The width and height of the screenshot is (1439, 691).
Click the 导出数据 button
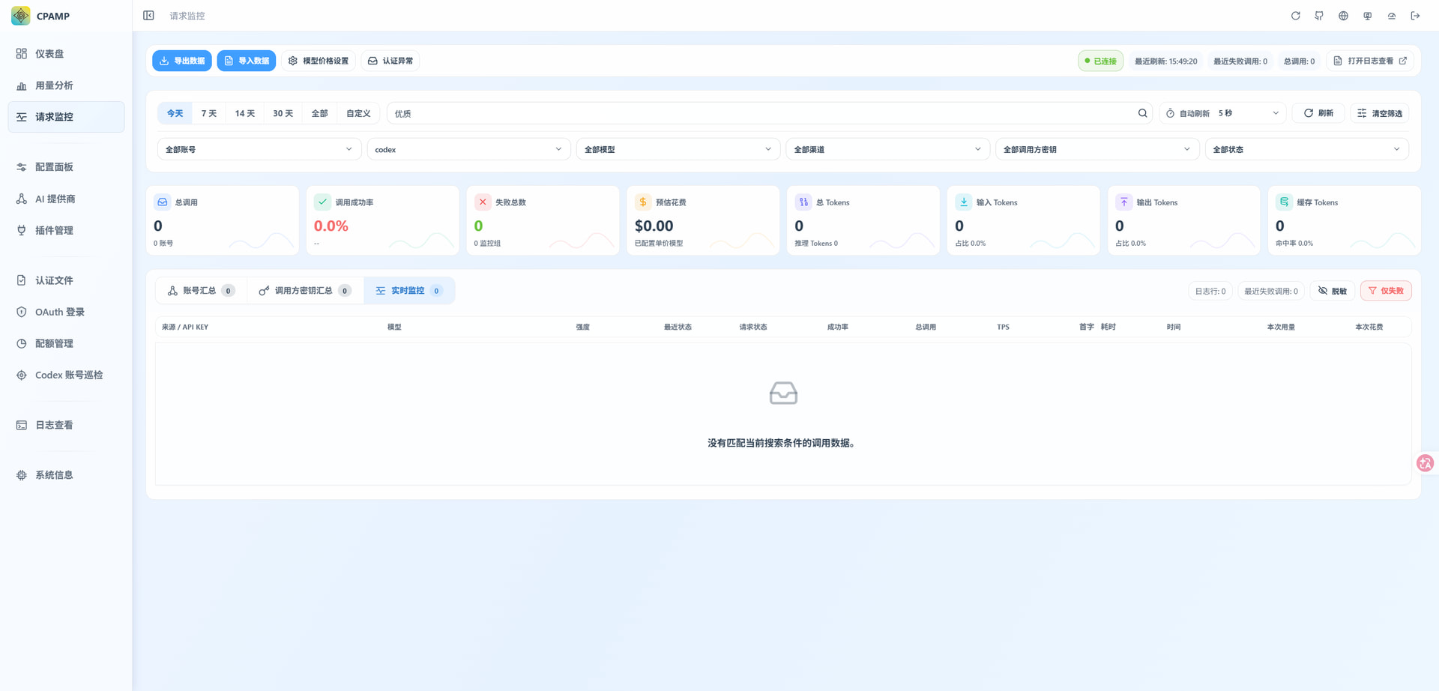(x=182, y=61)
